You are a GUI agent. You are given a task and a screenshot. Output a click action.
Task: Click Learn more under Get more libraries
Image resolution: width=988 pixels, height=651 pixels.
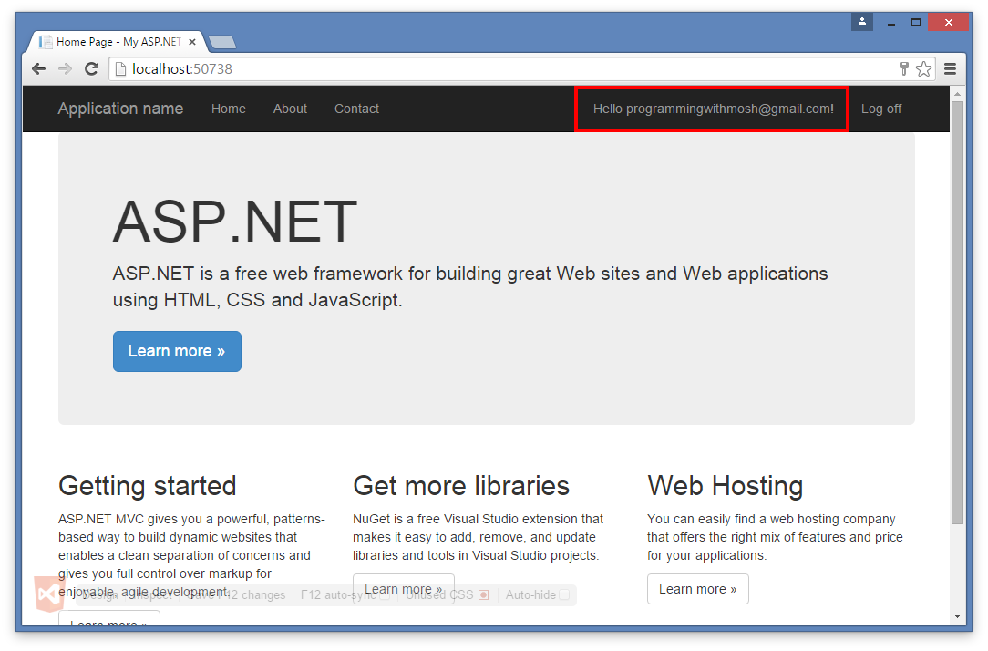(403, 589)
